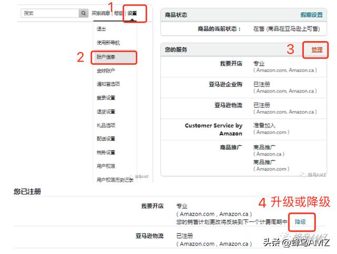Click the 商品的当前状态 label
The image size is (337, 254).
[x=219, y=29]
